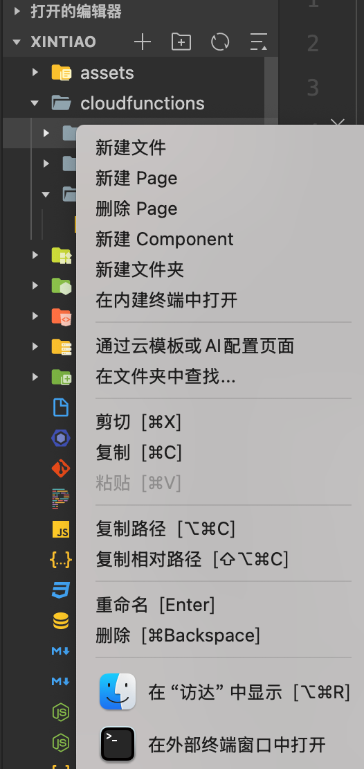Select the yellow database file icon

[61, 621]
